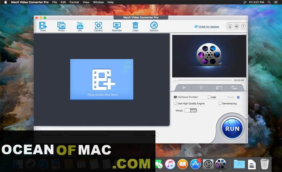Screen dimensions: 282x172
Task: Open System Preferences from the dock
Action: click(x=208, y=164)
